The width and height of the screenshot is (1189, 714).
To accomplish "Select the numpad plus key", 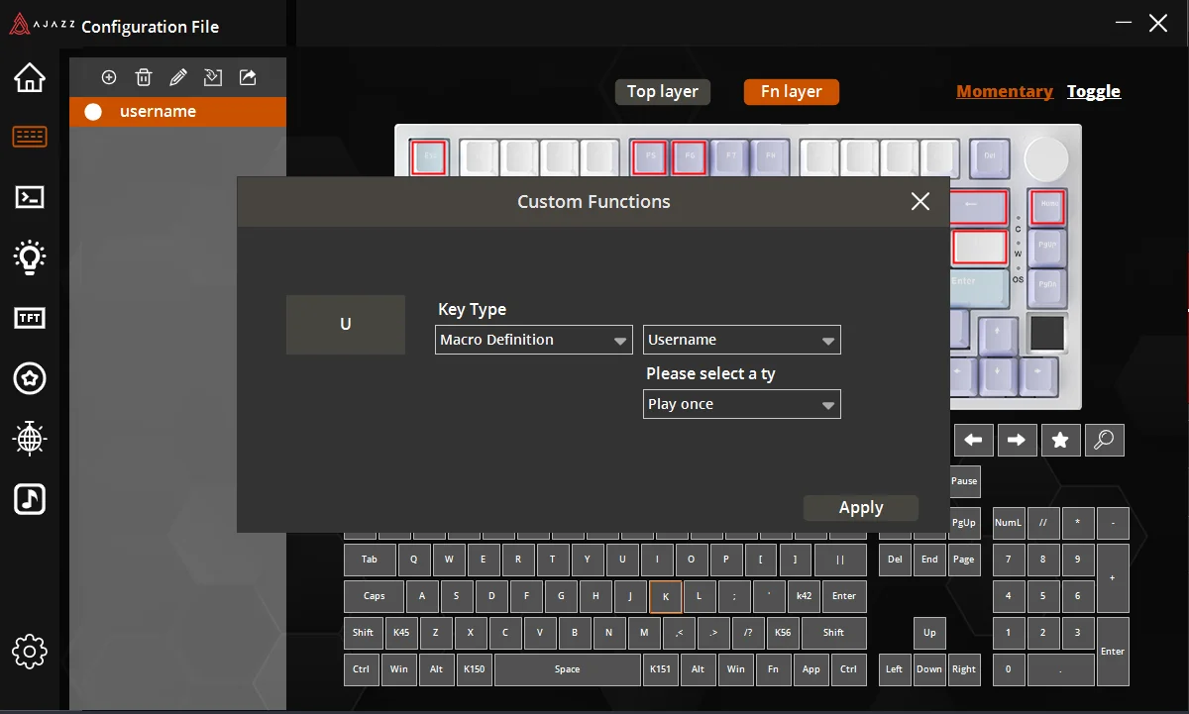I will tap(1113, 578).
